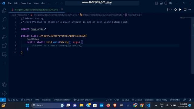Screen dimensions: 194x109
Task: Open the Explorer view in activity bar
Action: tap(4, 11)
